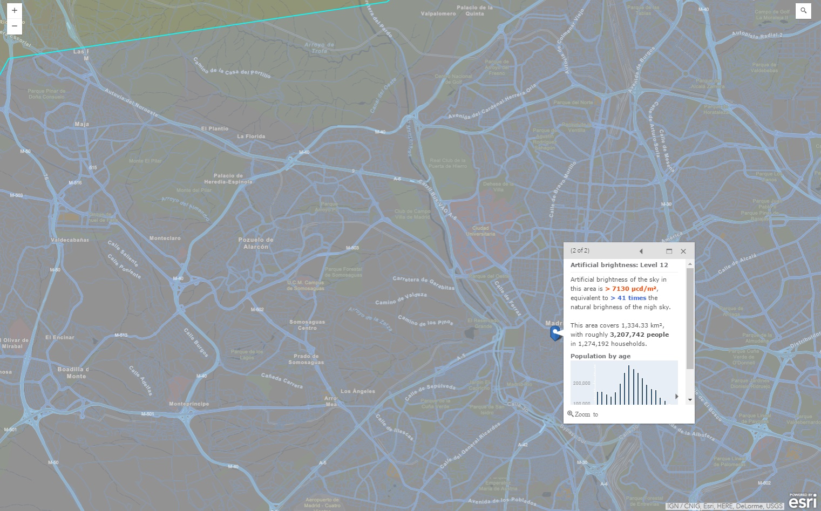821x511 pixels.
Task: Zoom in on the map
Action: coord(15,10)
